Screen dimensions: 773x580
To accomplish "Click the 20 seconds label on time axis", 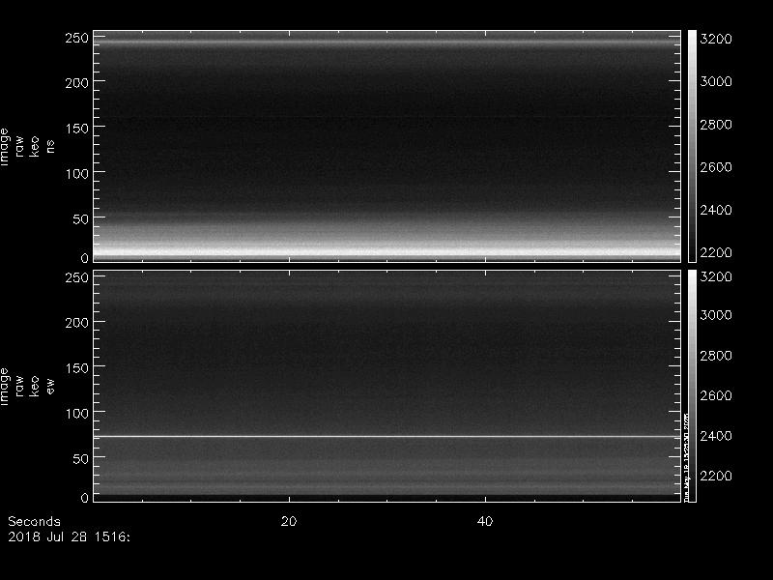I will (x=289, y=521).
